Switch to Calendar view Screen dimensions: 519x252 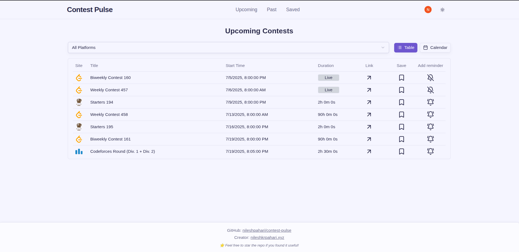pyautogui.click(x=435, y=48)
